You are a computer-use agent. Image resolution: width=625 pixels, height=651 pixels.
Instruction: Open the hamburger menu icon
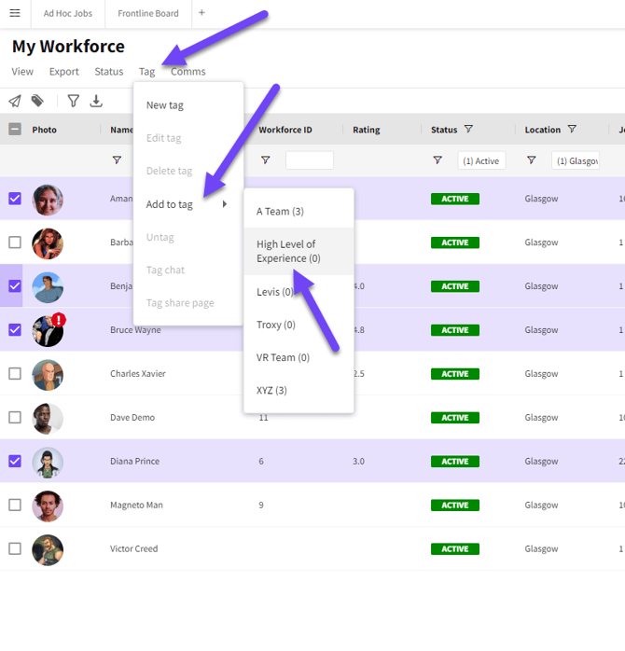[x=15, y=13]
